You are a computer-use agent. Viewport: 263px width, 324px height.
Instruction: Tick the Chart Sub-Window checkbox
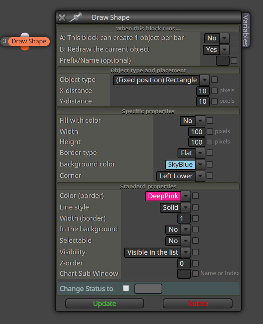pyautogui.click(x=195, y=274)
